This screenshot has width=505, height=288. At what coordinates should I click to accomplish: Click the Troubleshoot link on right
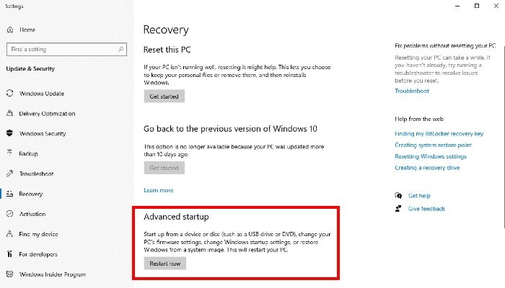point(412,91)
